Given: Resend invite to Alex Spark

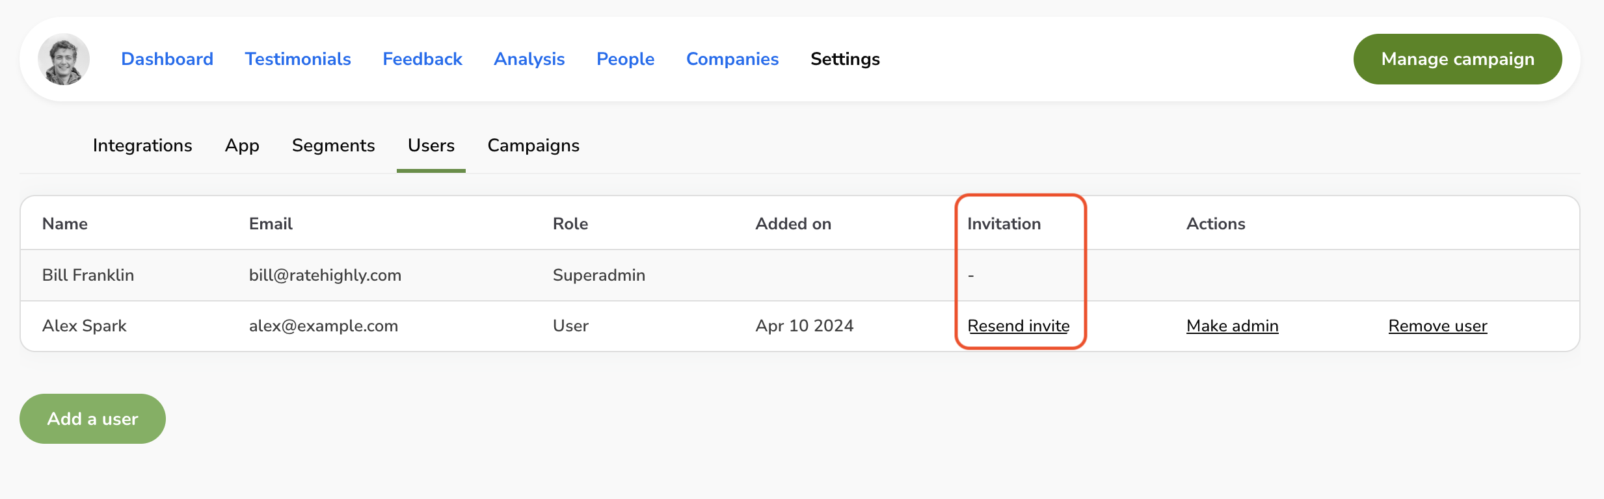Looking at the screenshot, I should 1018,326.
